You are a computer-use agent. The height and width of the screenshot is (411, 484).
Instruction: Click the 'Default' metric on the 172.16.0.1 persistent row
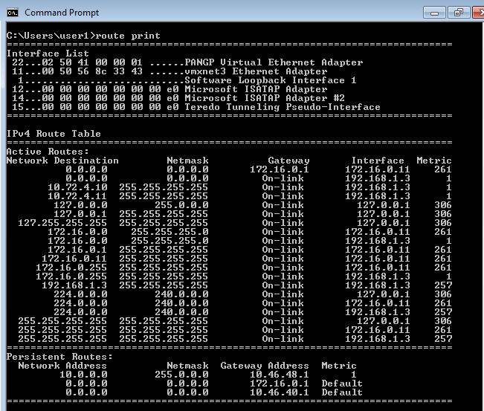(342, 384)
